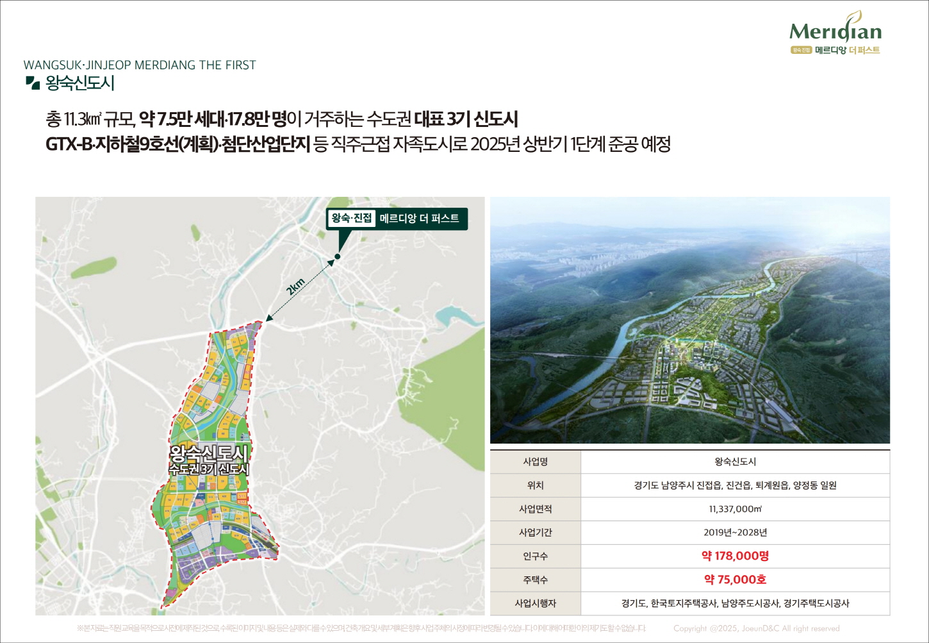Click the 사업면적 table header cell
929x643 pixels.
pos(536,509)
